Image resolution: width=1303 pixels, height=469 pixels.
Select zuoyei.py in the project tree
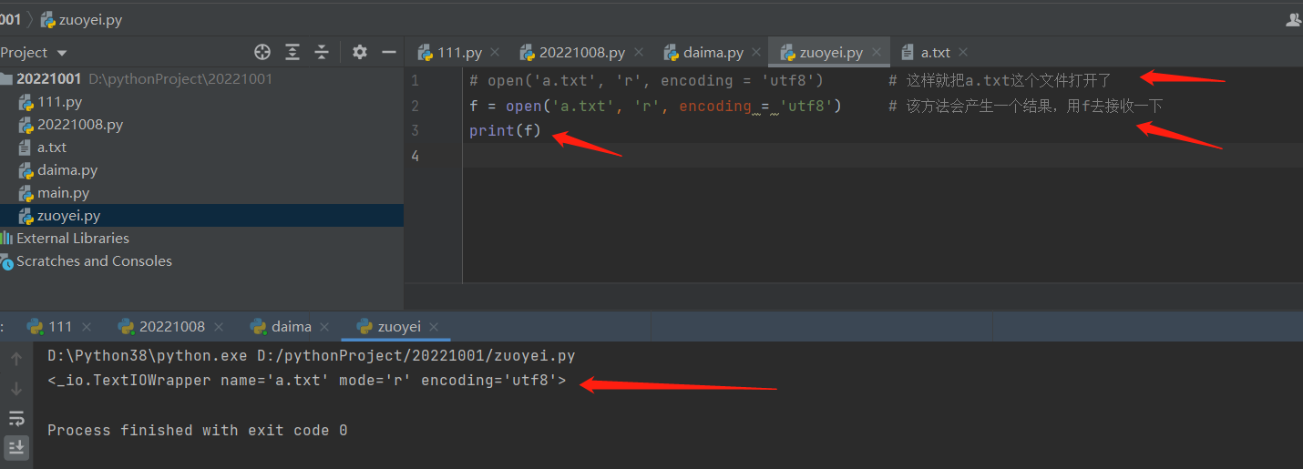[x=69, y=216]
